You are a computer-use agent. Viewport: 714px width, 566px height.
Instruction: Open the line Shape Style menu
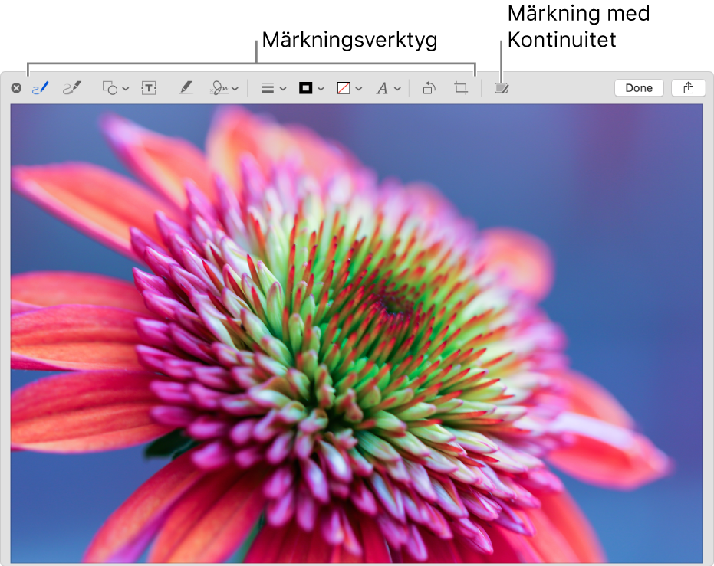click(268, 88)
